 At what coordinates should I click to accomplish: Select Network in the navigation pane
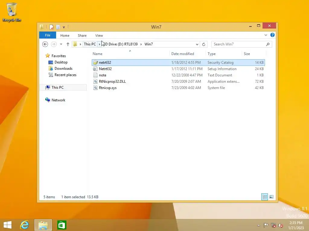(x=58, y=100)
